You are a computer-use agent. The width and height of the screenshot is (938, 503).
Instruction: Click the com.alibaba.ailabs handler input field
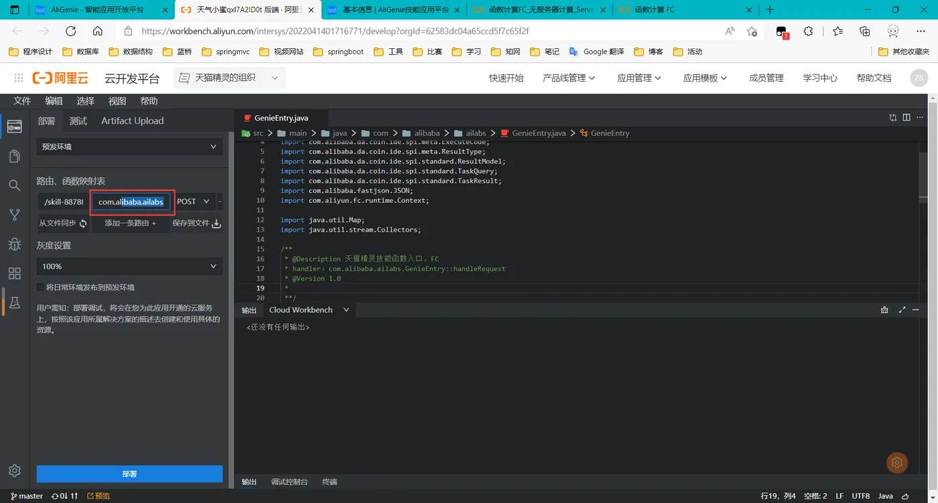pyautogui.click(x=132, y=202)
